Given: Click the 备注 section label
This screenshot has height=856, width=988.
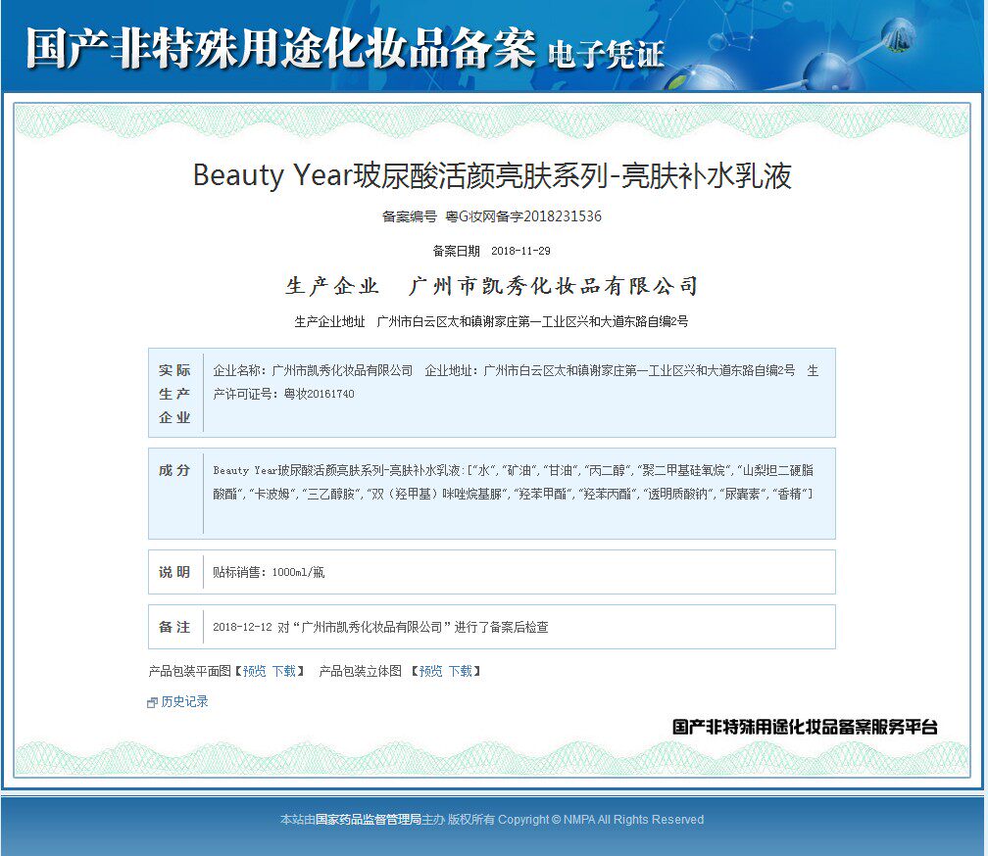Looking at the screenshot, I should pos(174,627).
